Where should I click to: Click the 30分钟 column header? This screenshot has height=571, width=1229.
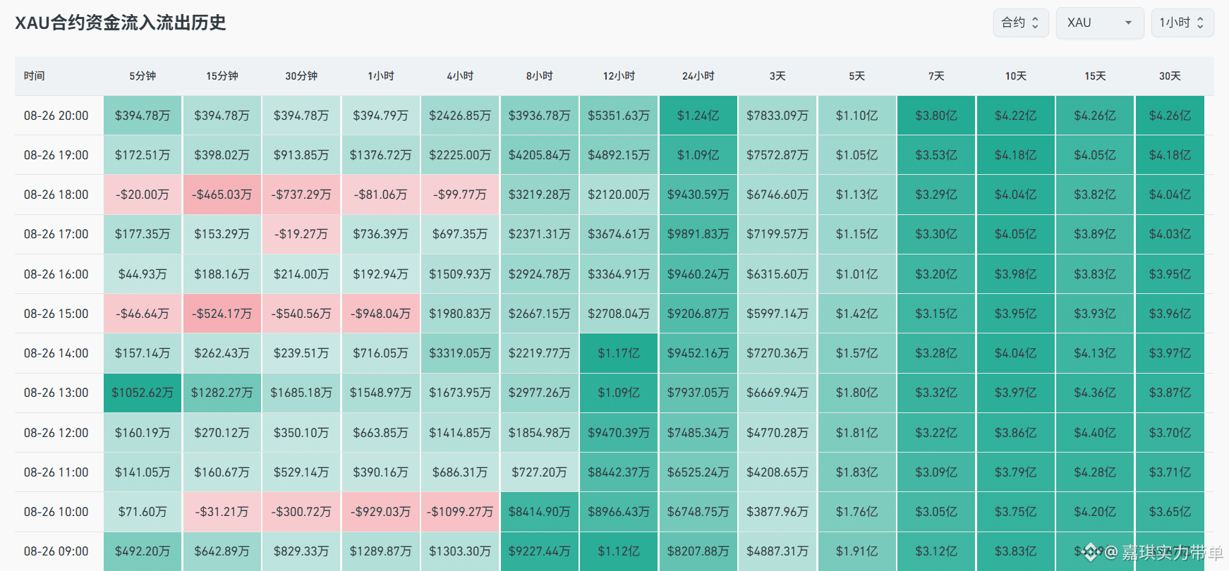[x=301, y=76]
